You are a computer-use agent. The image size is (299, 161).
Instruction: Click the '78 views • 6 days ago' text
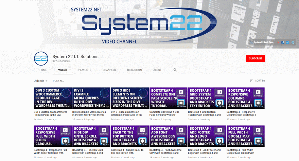[161, 120]
